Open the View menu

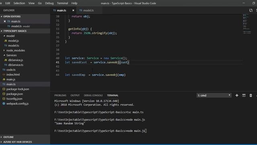(x=31, y=3)
